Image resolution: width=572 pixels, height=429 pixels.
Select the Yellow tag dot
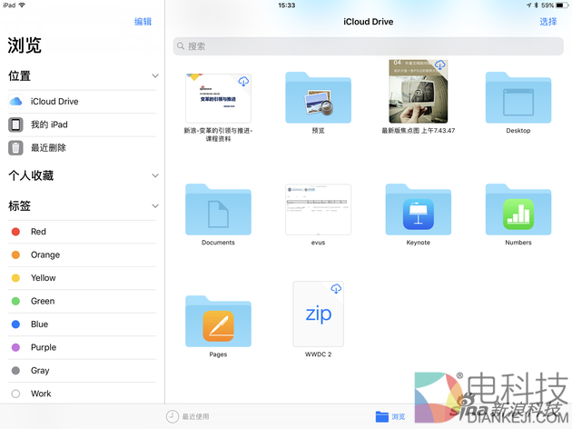coord(15,278)
